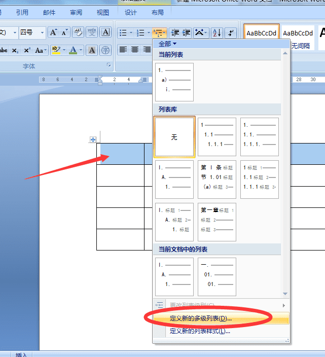Open the 邮件 ribbon tab
Viewport: 325px width, 357px height.
pyautogui.click(x=49, y=13)
